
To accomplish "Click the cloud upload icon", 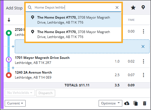I will coord(127,103).
